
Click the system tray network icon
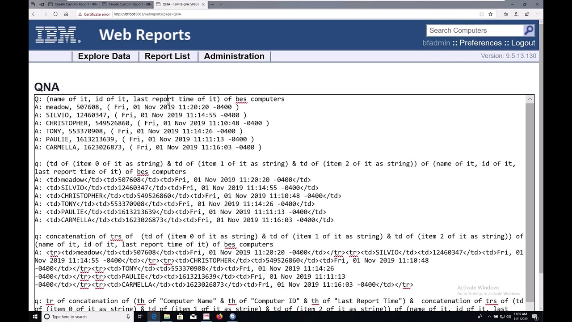[502, 317]
